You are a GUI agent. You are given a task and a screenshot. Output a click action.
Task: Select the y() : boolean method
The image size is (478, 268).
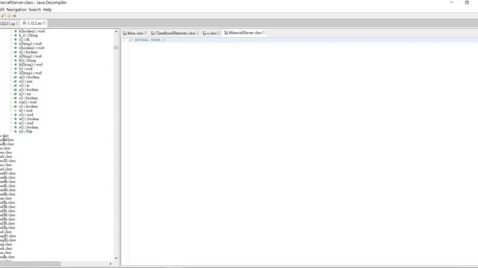click(x=28, y=127)
